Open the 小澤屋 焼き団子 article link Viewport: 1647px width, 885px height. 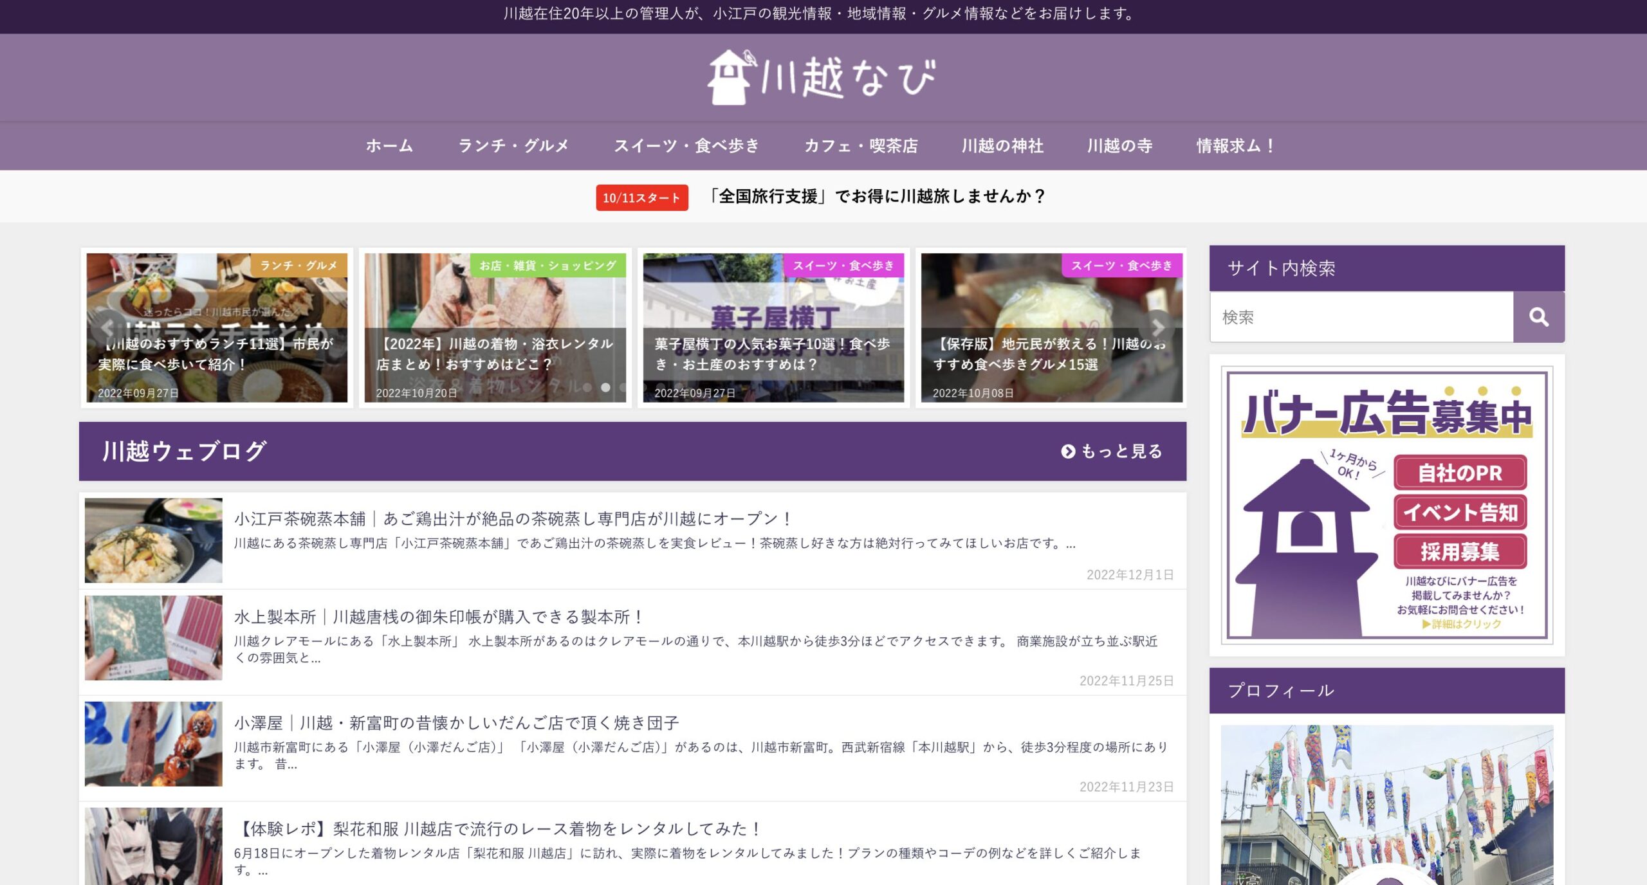click(456, 723)
